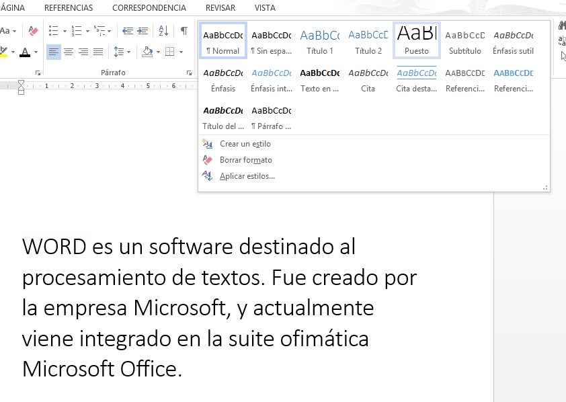
Task: Toggle align text right
Action: [x=83, y=52]
